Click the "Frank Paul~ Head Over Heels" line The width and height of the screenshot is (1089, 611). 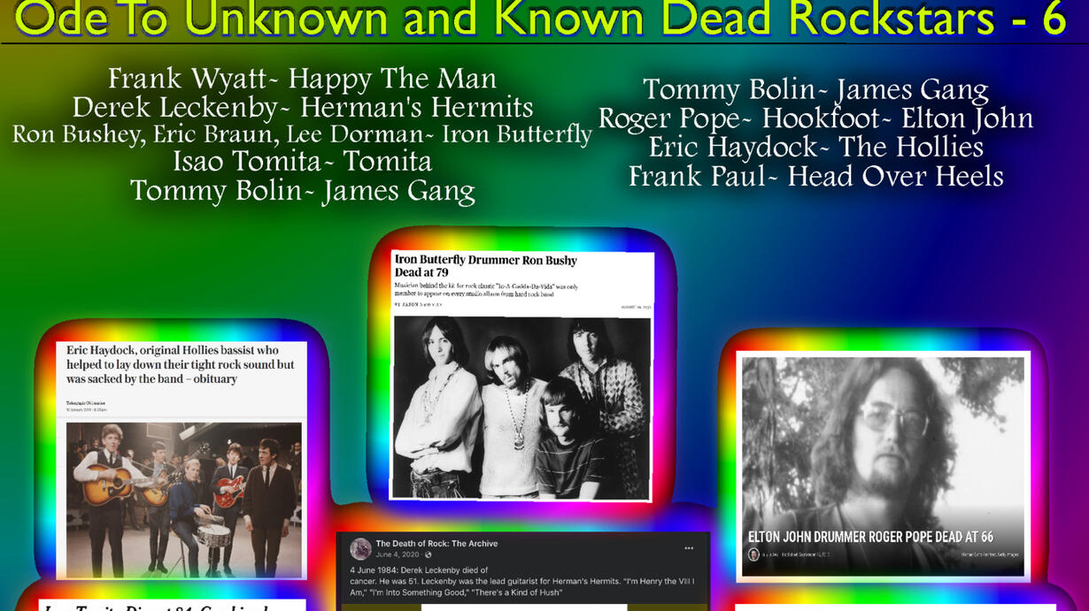(x=815, y=176)
